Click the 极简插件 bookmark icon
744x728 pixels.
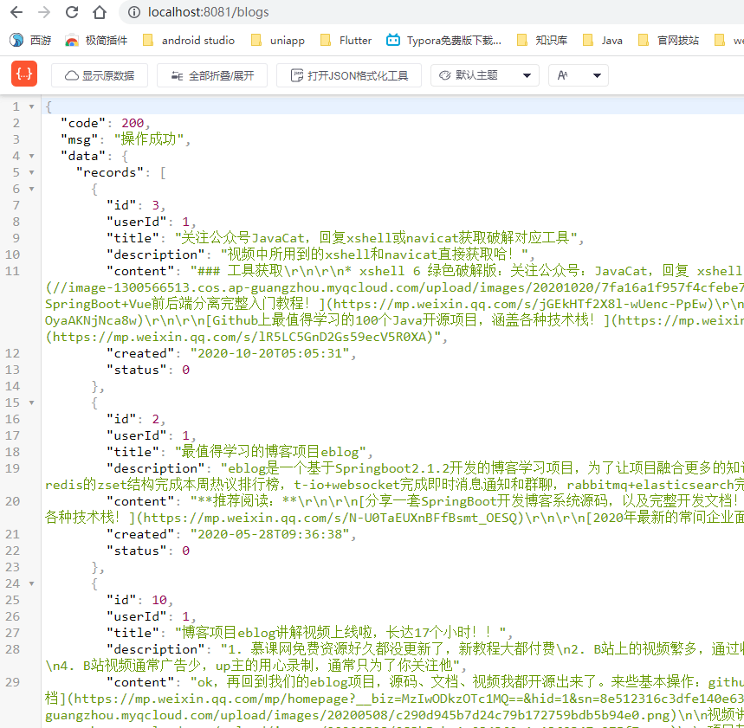point(72,41)
